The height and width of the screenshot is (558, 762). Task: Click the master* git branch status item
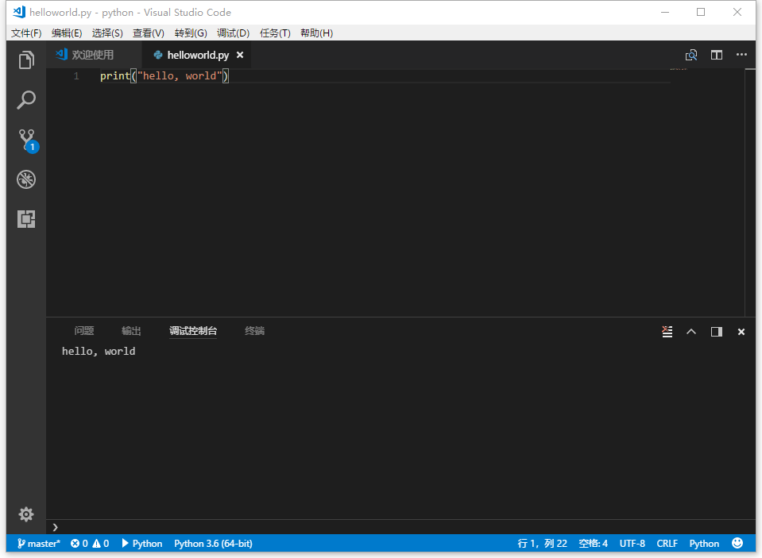[x=38, y=544]
